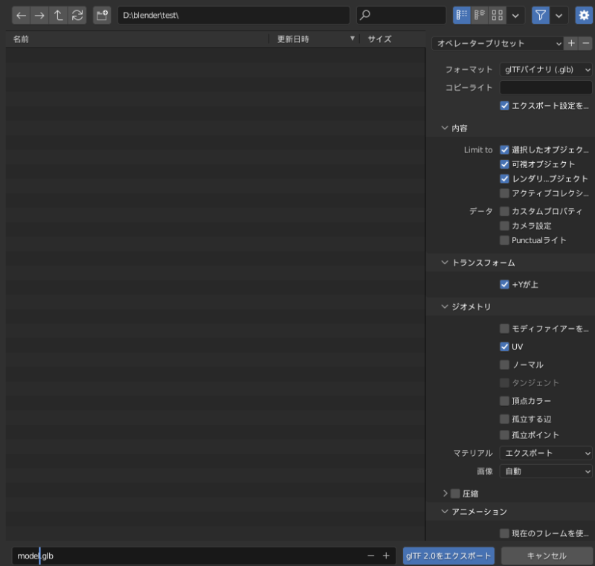Click the コピーライト text field
This screenshot has height=566, width=595.
coord(546,88)
